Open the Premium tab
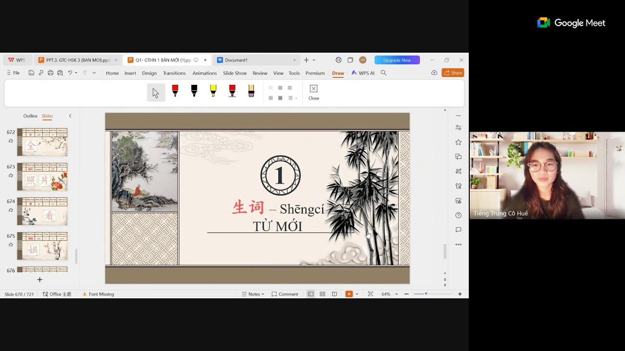The height and width of the screenshot is (351, 625). click(x=315, y=73)
